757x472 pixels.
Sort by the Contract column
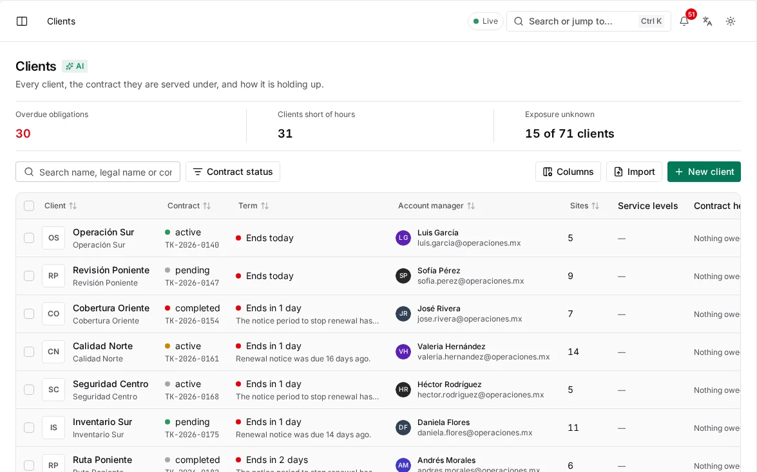click(189, 206)
